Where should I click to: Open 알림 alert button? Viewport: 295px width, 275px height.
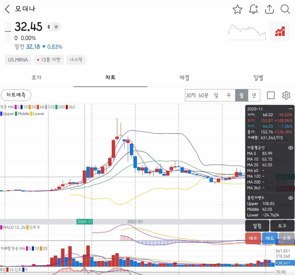[257, 226]
